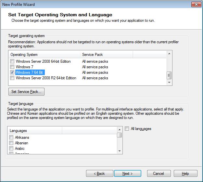The width and height of the screenshot is (203, 182).
Task: Select the Arabic language label
Action: click(20, 149)
